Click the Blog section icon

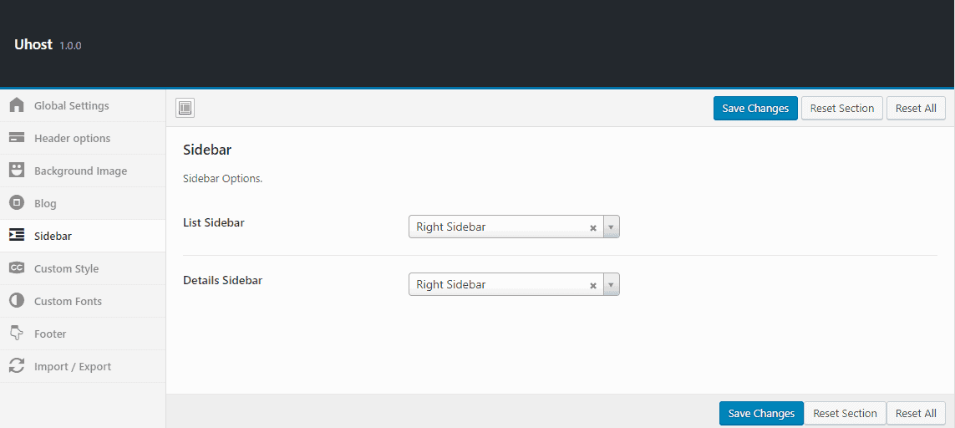pos(17,203)
